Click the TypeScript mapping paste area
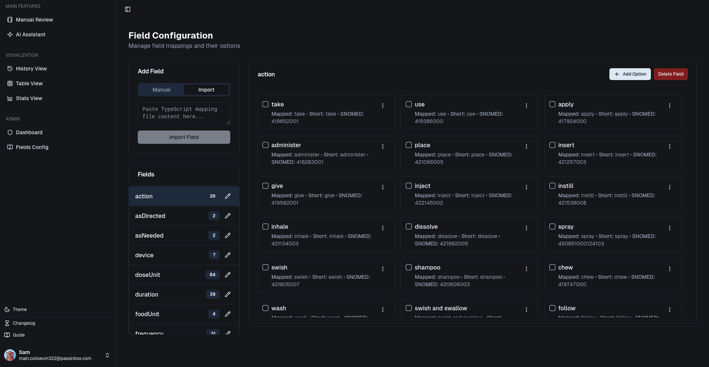Screen dimensions: 709x367 click(184, 113)
